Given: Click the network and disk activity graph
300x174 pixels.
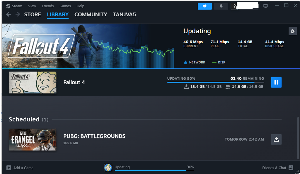Looking at the screenshot, I should [x=133, y=53].
